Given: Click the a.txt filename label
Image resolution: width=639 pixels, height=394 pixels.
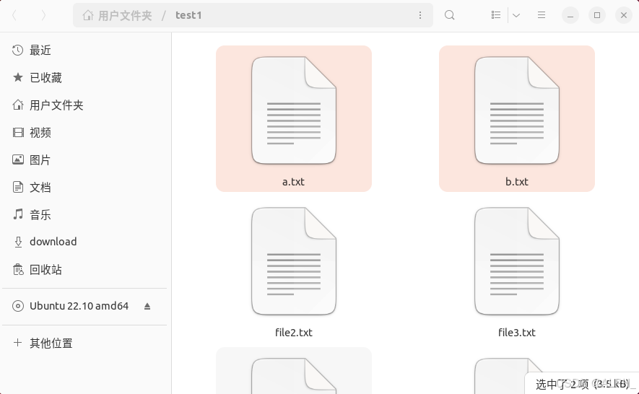Looking at the screenshot, I should click(x=293, y=182).
